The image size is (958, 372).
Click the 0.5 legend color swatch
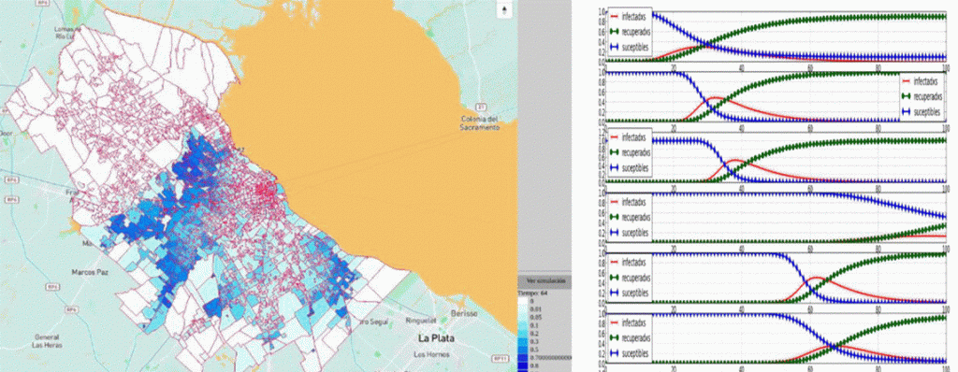click(523, 350)
